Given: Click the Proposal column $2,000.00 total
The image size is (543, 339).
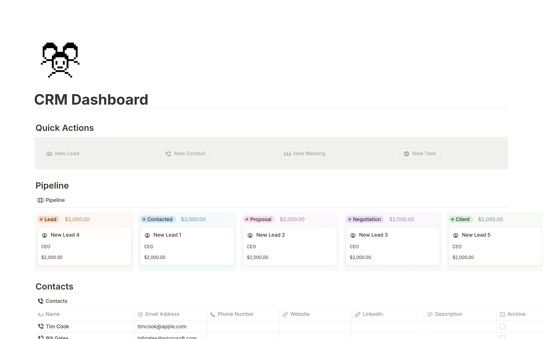Looking at the screenshot, I should pos(292,219).
